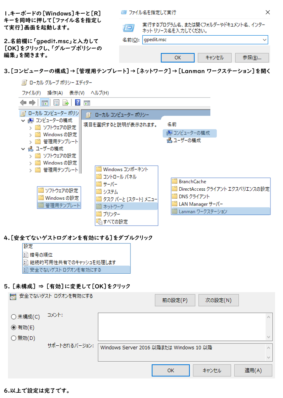Collapse the ユーザーの構成 tree node chevron
This screenshot has height=398, width=283.
pos(23,149)
